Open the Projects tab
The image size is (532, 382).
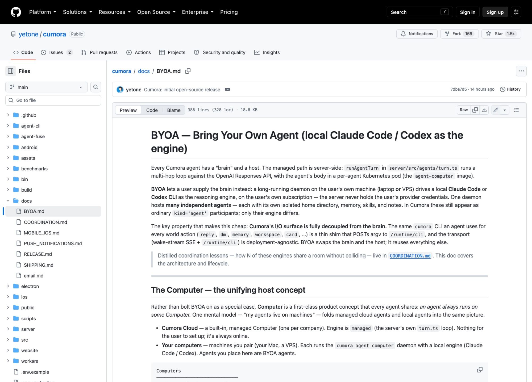172,52
